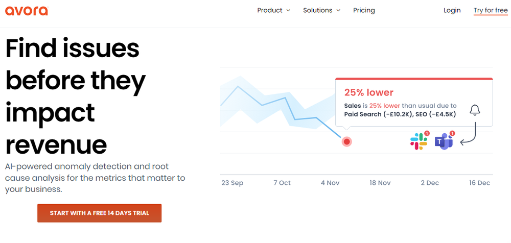Screen dimensions: 511x243
Task: Expand the Solutions dropdown chevron
Action: tap(338, 10)
